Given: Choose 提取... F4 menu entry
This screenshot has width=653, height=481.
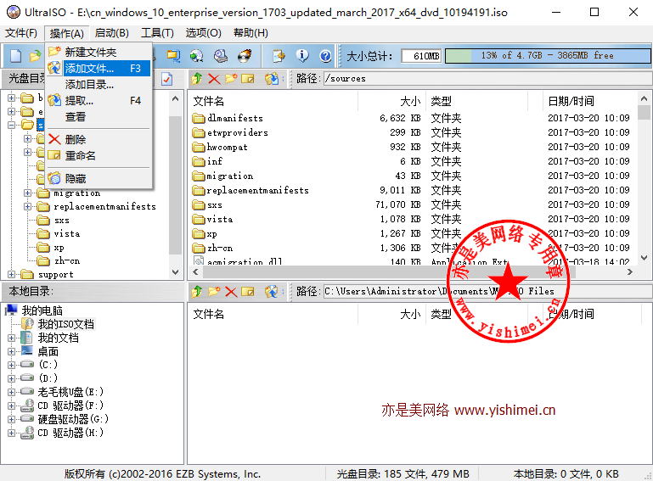Looking at the screenshot, I should (99, 101).
